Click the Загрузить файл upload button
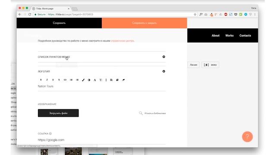 (58, 113)
